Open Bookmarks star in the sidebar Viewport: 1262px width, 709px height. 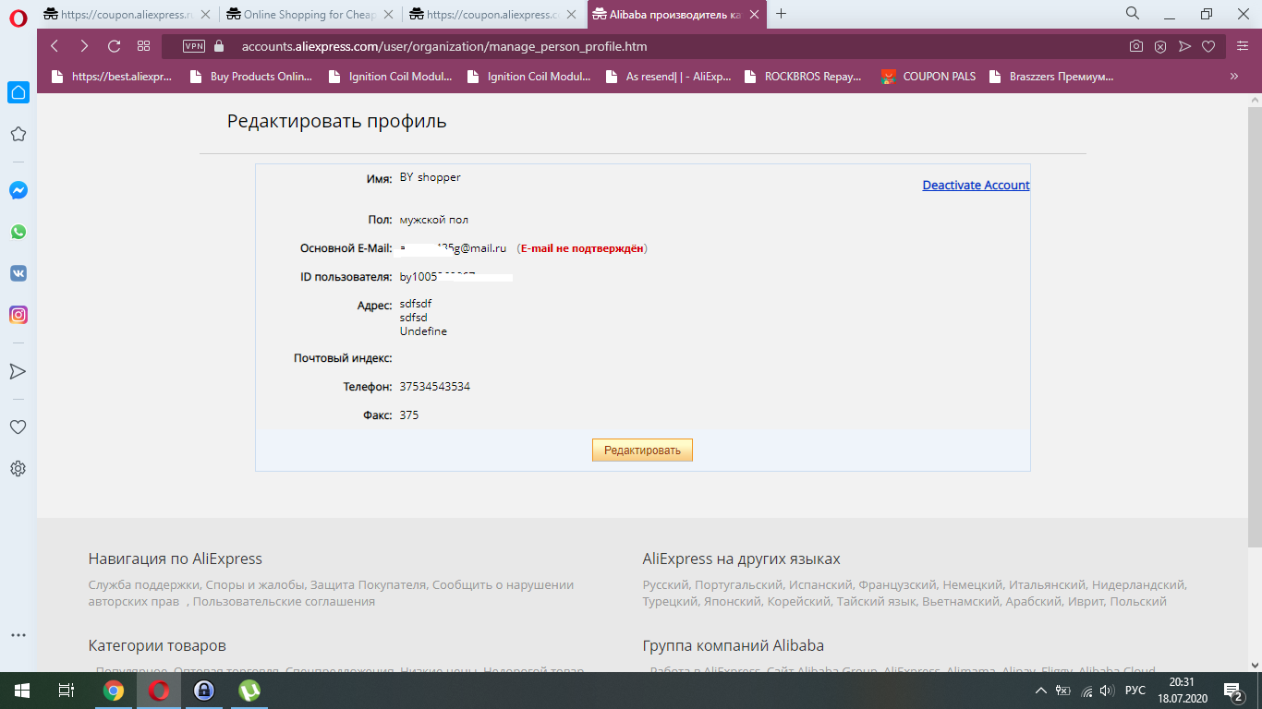coord(18,134)
